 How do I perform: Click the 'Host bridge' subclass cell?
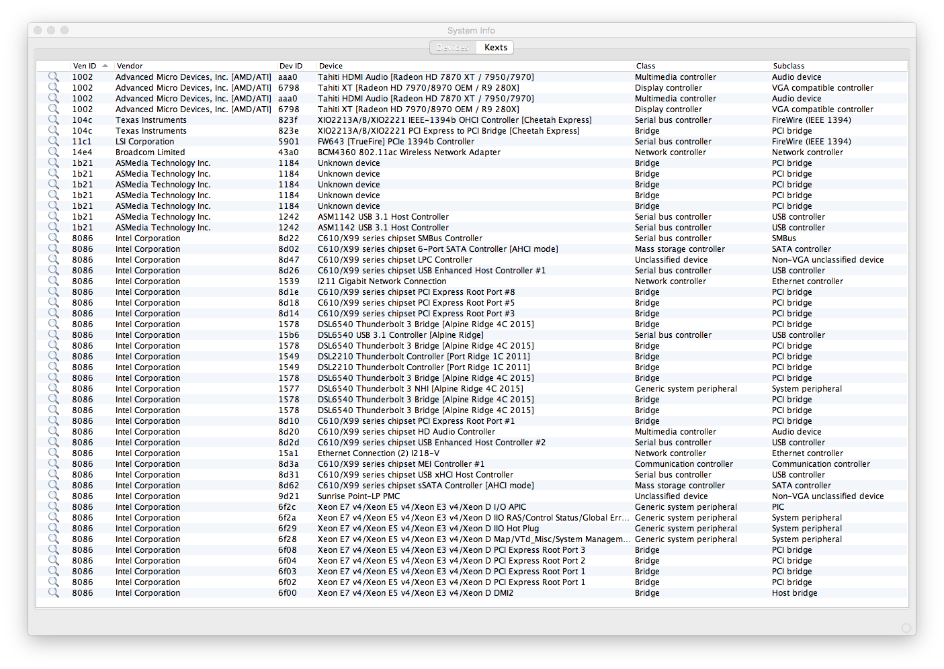[x=795, y=593]
